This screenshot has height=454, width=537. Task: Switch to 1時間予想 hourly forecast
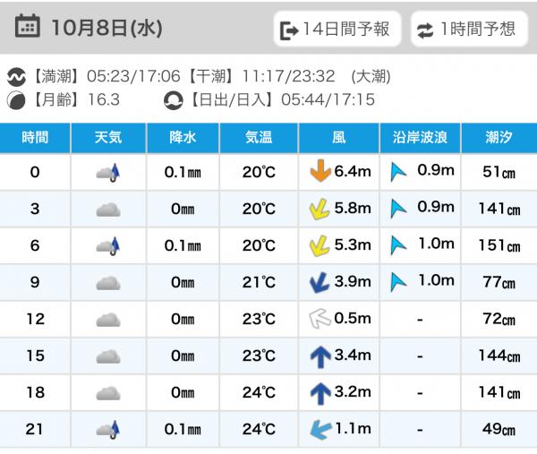[468, 30]
